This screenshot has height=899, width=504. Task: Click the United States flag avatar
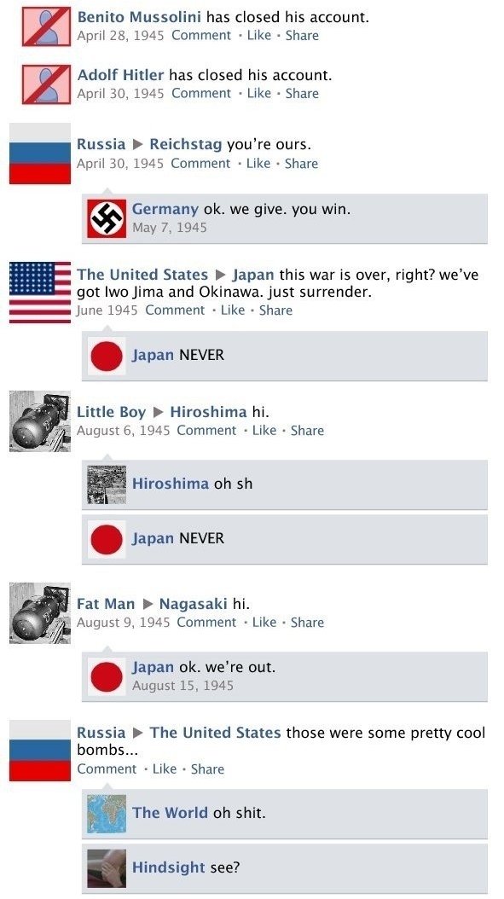(x=40, y=293)
